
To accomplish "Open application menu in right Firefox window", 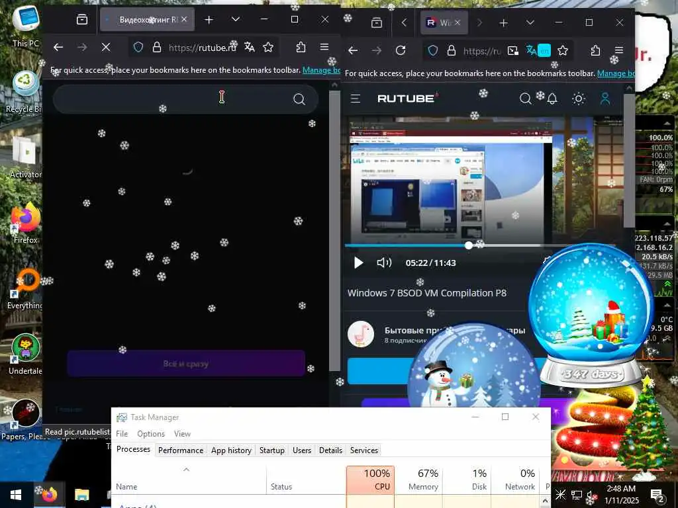I will (x=619, y=50).
